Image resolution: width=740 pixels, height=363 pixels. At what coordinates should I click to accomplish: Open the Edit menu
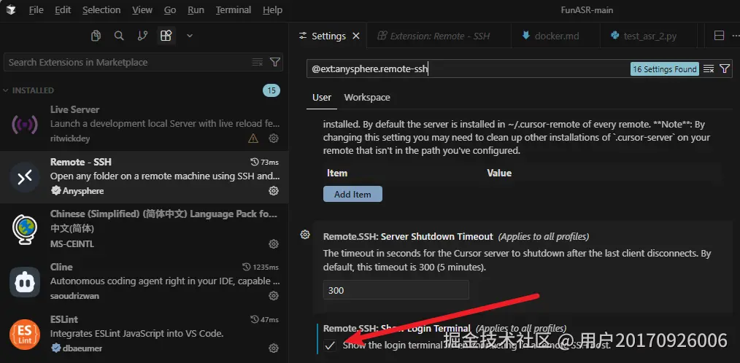(x=63, y=10)
